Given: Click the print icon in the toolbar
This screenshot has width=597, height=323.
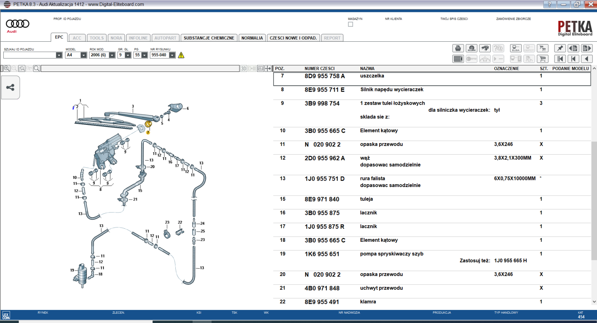Looking at the screenshot, I should (458, 48).
